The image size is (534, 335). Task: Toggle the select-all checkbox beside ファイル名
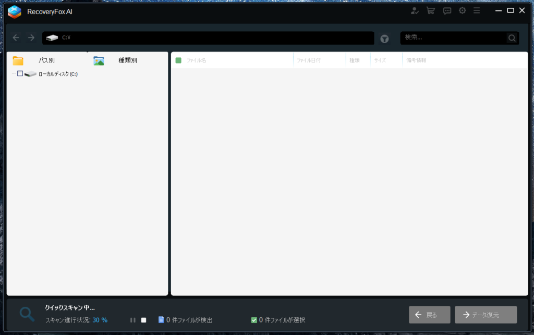178,60
